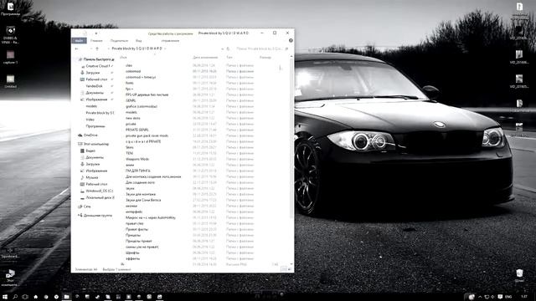The width and height of the screenshot is (536, 301).
Task: Switch to the Вид ribbon tab
Action: (x=138, y=41)
